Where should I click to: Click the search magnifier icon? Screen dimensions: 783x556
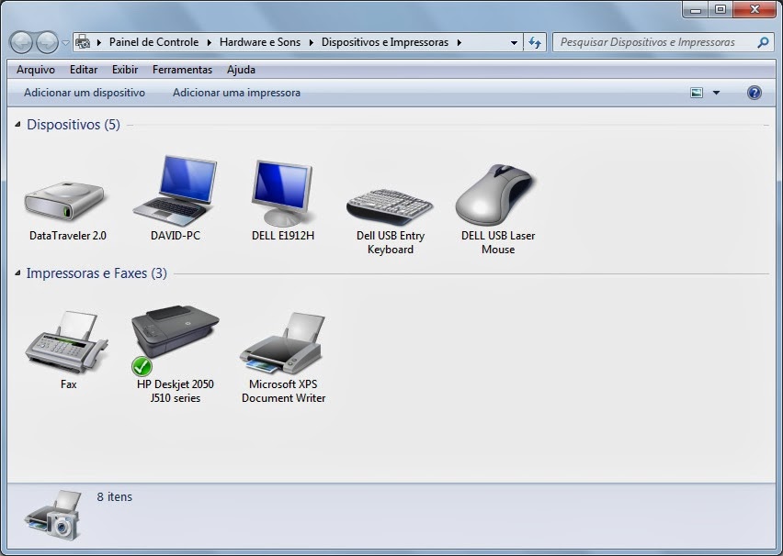point(763,42)
